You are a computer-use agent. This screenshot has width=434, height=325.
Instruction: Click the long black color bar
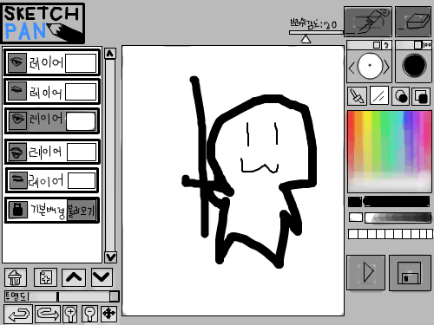pos(397,202)
